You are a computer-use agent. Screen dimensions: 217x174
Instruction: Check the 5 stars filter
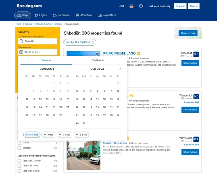point(19,143)
